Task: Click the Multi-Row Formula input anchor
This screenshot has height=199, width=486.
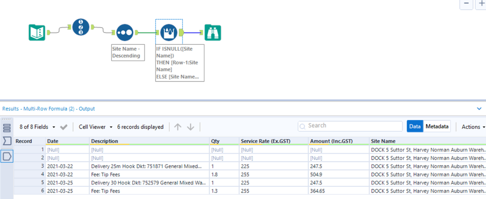Action: pyautogui.click(x=158, y=32)
